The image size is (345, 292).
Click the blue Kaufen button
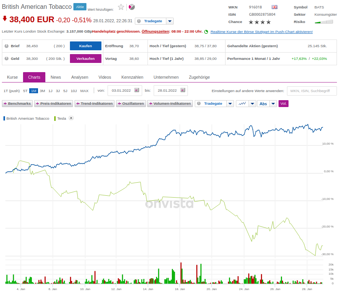tap(86, 46)
